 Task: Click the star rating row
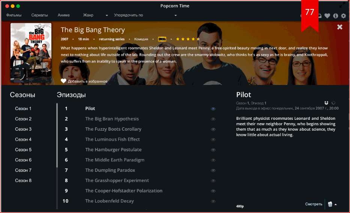(188, 39)
